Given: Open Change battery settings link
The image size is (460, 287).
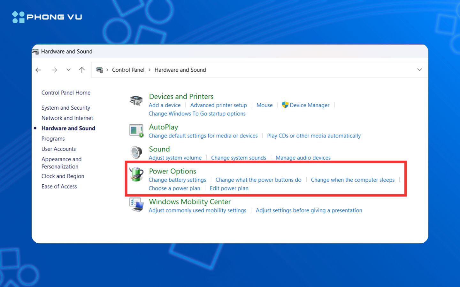Looking at the screenshot, I should 177,180.
